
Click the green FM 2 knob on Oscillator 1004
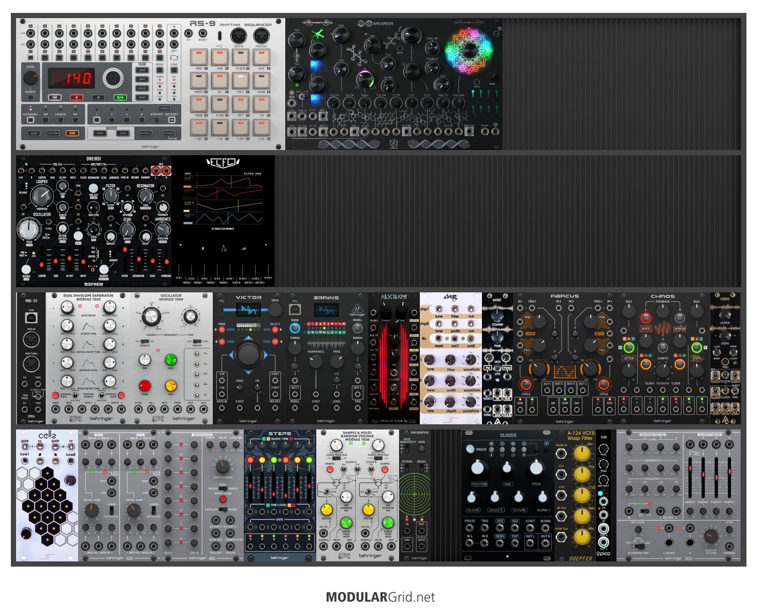pos(170,360)
